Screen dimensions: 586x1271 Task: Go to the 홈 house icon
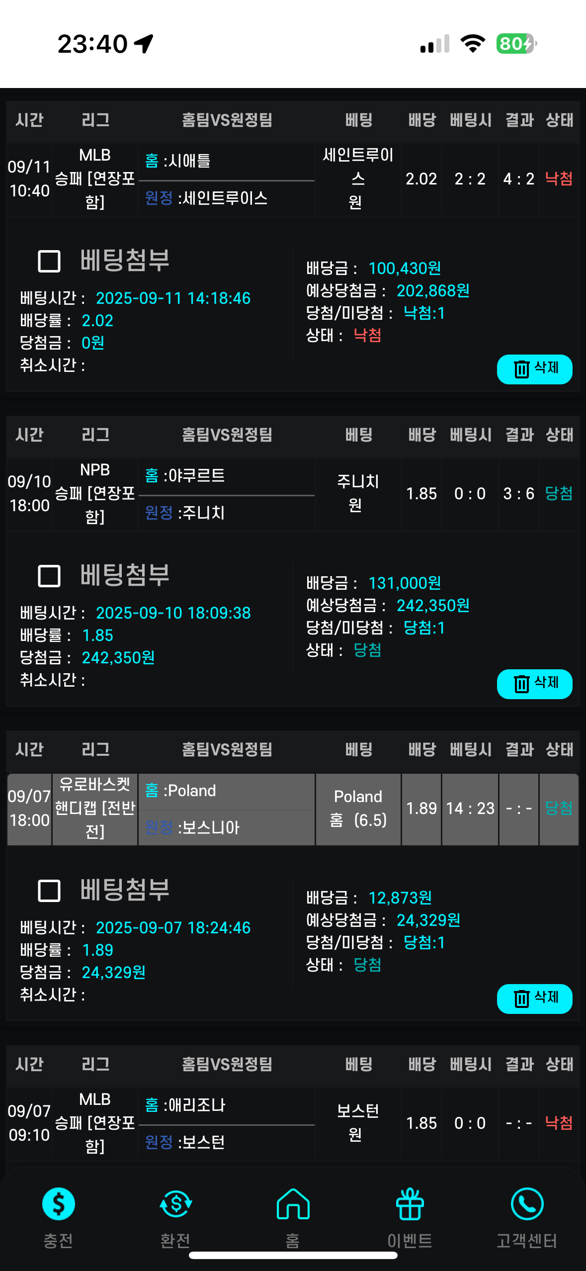click(x=293, y=1204)
